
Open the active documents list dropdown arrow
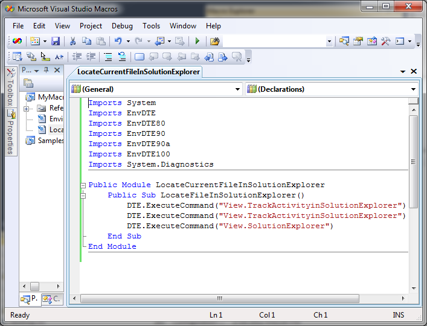pyautogui.click(x=403, y=72)
